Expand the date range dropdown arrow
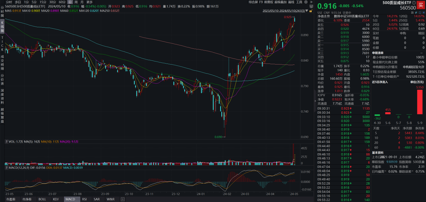The image size is (426, 202). [307, 11]
